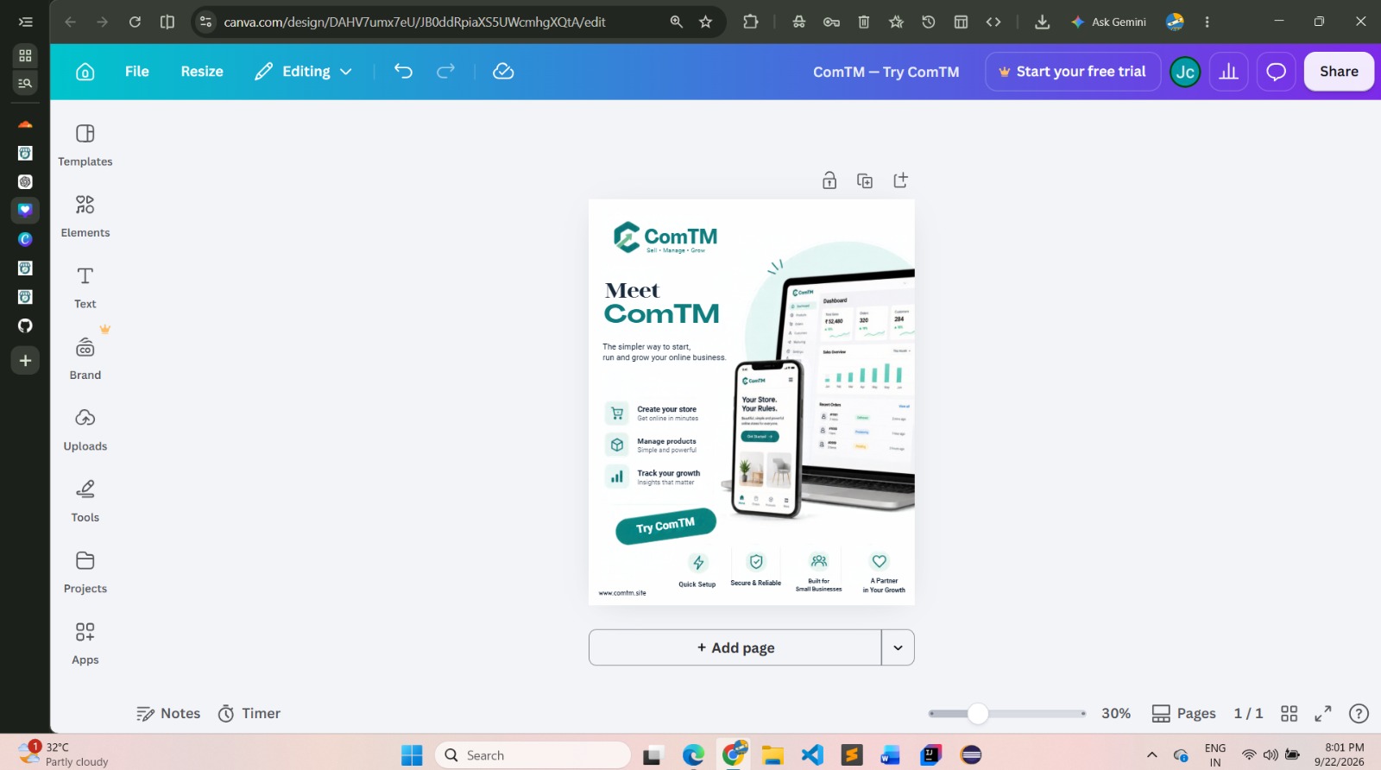Click Start your free trial
This screenshot has height=770, width=1381.
click(x=1073, y=72)
